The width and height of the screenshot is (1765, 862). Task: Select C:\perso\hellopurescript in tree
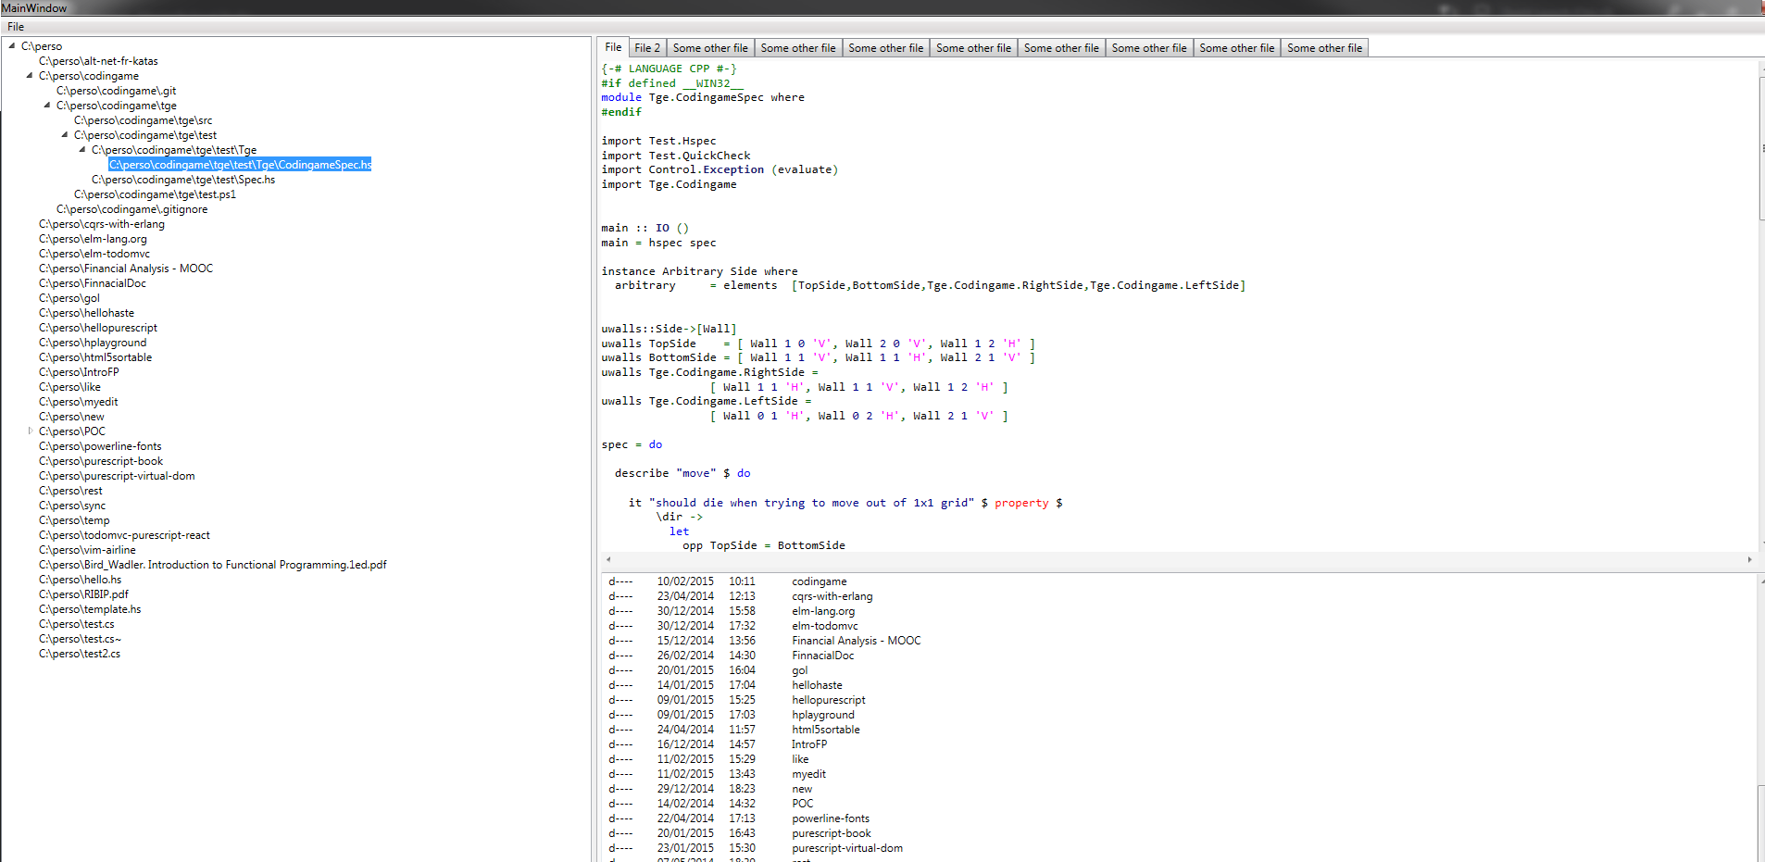click(98, 328)
